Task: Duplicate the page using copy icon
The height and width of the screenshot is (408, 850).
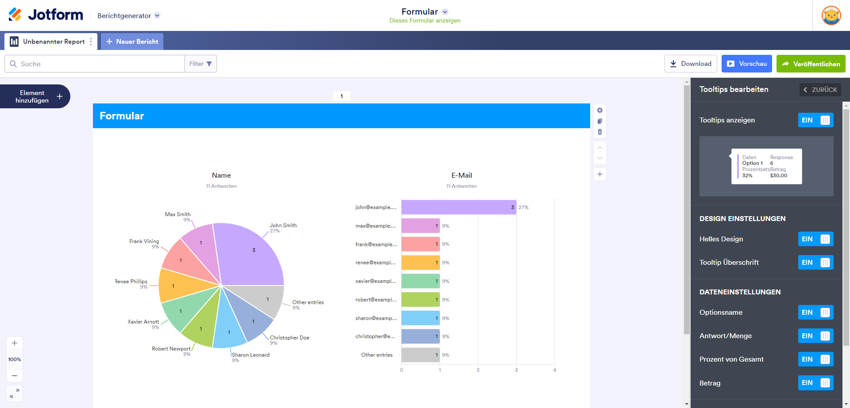Action: click(600, 121)
